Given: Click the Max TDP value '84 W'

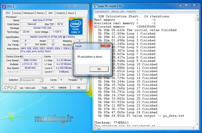Looking at the screenshot, I should click(x=60, y=24).
